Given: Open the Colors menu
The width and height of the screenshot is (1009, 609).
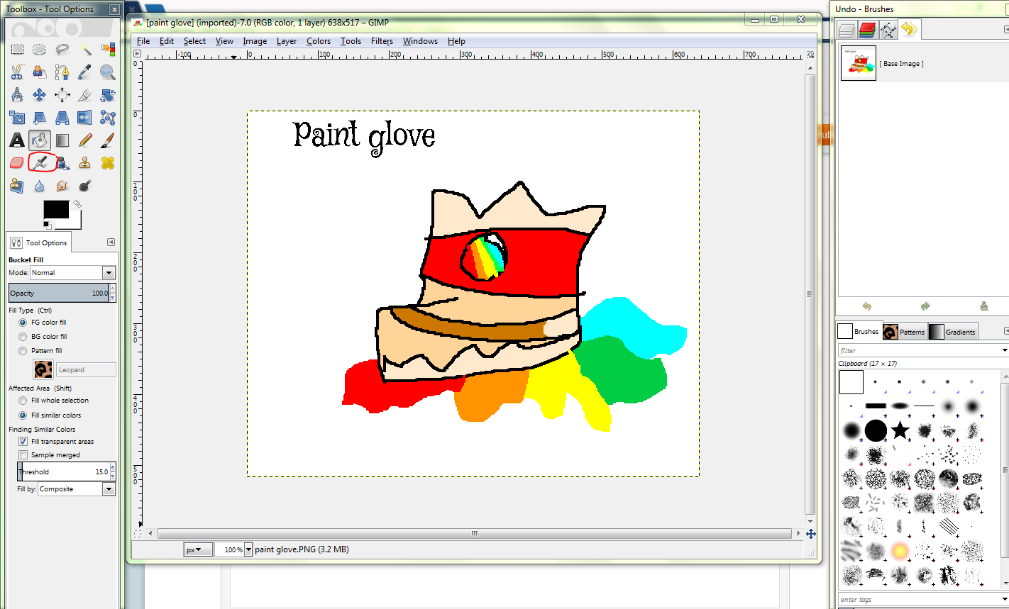Looking at the screenshot, I should point(319,41).
